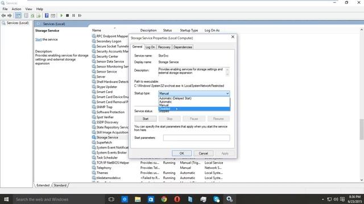Screen dimensions: 364x204
Task: Select the SNMP Trap service
Action: tap(105, 107)
